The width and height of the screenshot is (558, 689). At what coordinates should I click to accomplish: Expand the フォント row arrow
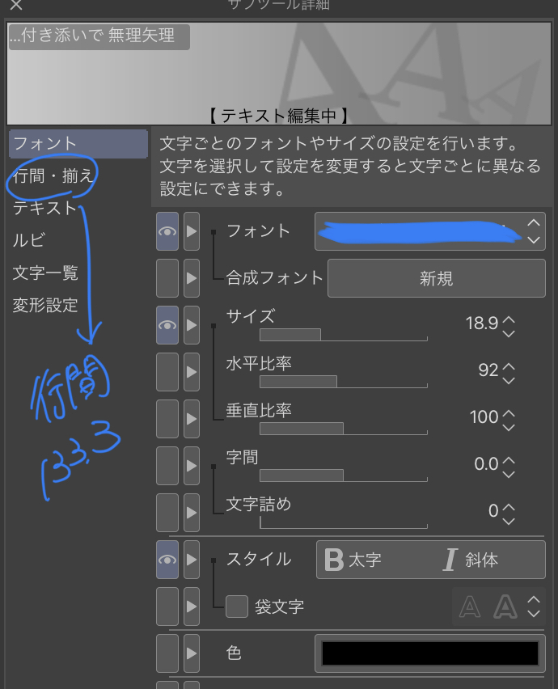pyautogui.click(x=192, y=231)
